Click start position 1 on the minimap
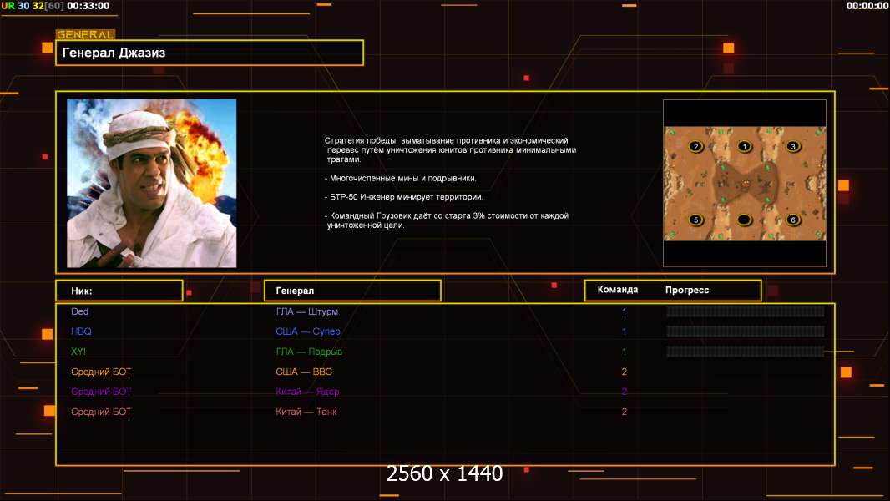 (745, 147)
